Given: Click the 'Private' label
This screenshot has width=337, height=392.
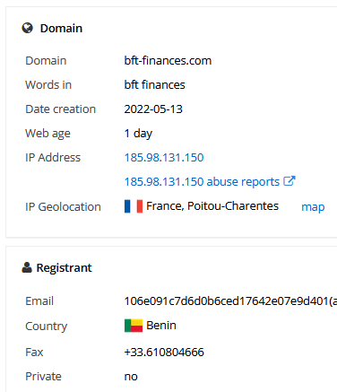Looking at the screenshot, I should pos(43,377).
